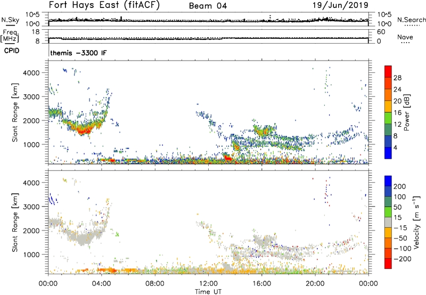Click the velocity panel's 'Slant Range [km]' label
The width and height of the screenshot is (426, 295).
tap(15, 223)
